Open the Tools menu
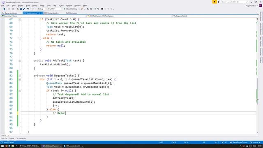Viewport: 263px width, 148px height. tap(48, 5)
